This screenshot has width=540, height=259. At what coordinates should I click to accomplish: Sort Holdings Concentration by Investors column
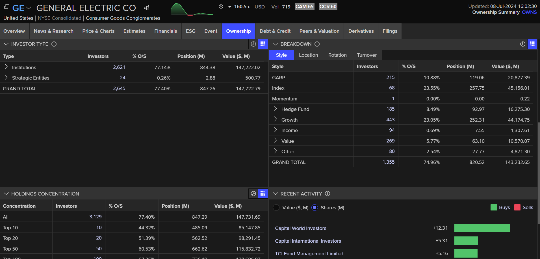(x=66, y=206)
